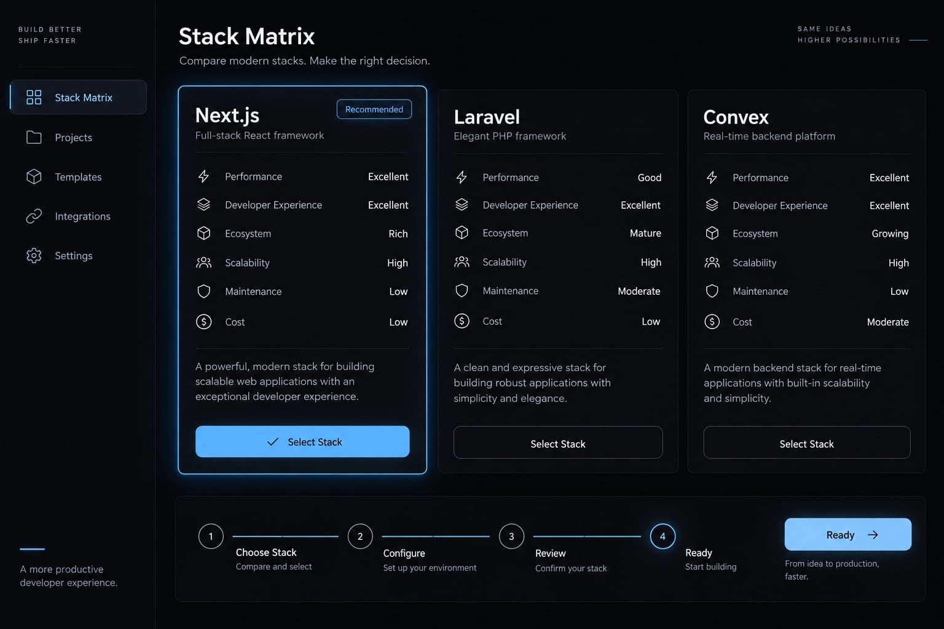Open the Stack Matrix menu item
Screen dimensions: 944x629
pyautogui.click(x=79, y=97)
